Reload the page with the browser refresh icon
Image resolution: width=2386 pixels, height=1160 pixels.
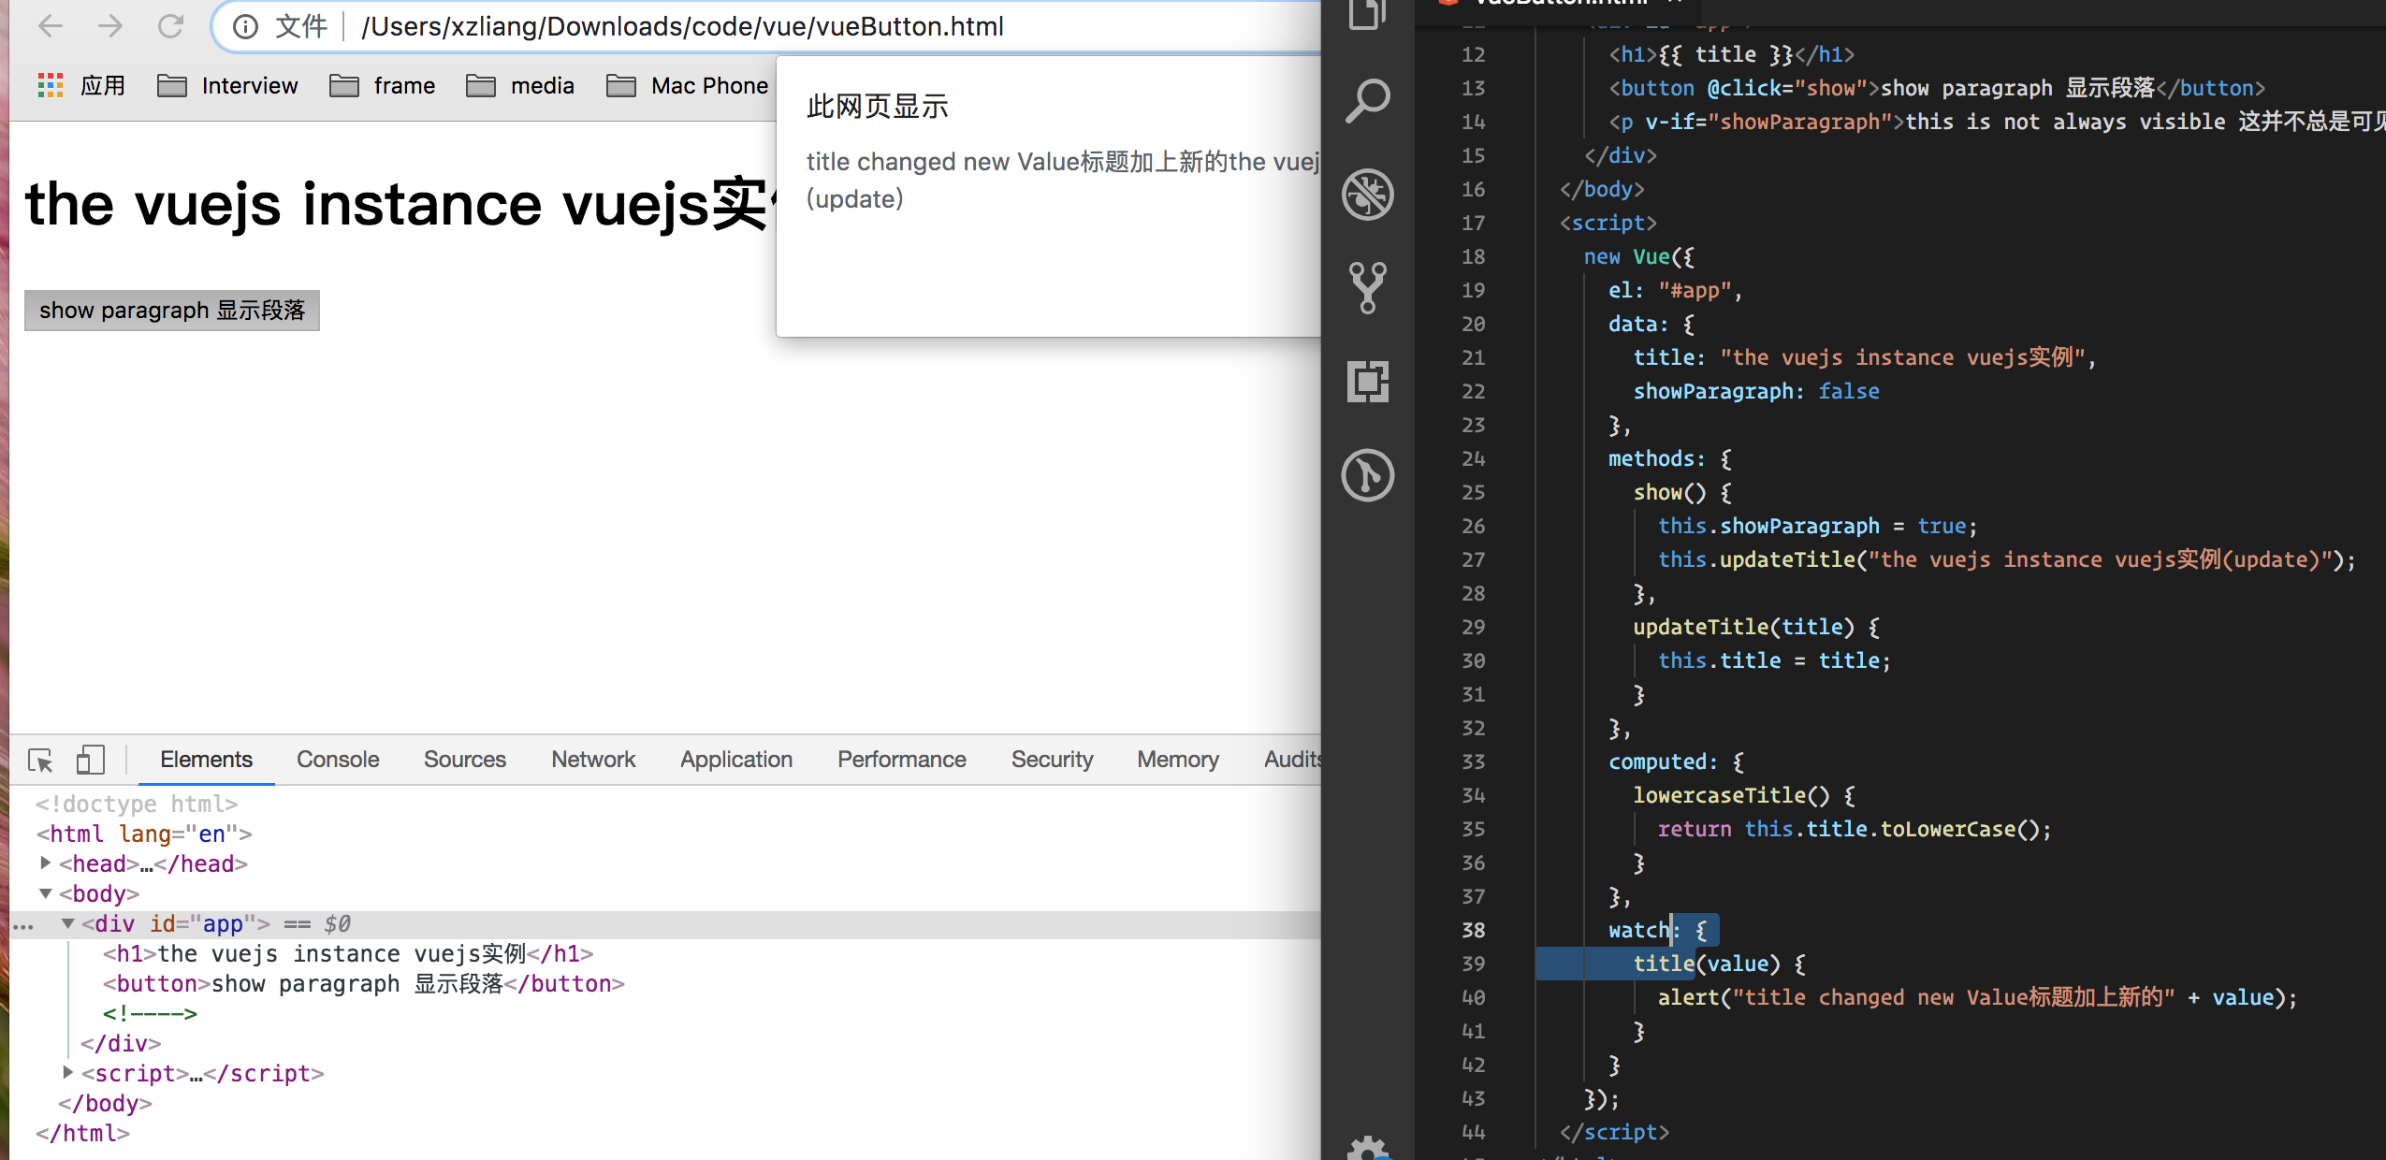pos(170,26)
